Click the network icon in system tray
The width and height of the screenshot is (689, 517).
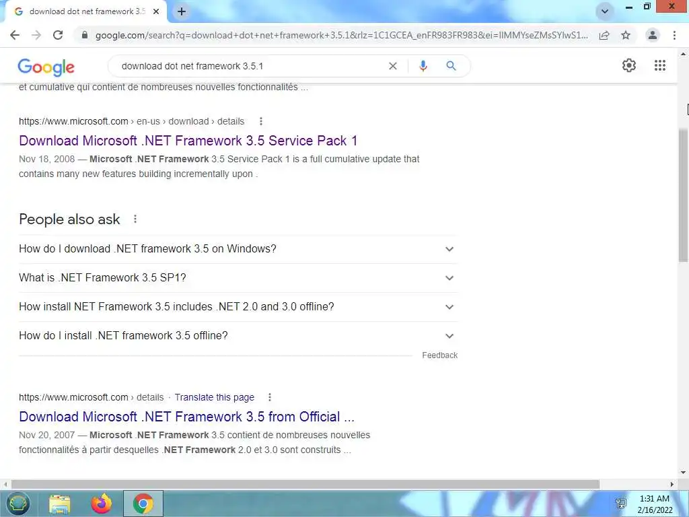pos(621,504)
